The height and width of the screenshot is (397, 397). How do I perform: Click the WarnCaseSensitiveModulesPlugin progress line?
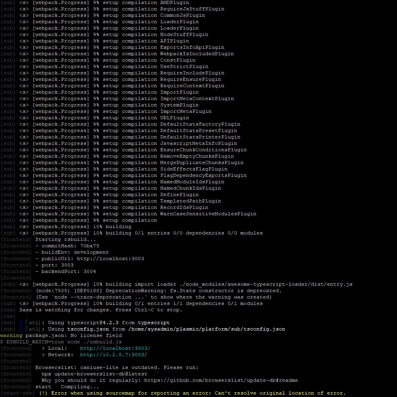[208, 214]
